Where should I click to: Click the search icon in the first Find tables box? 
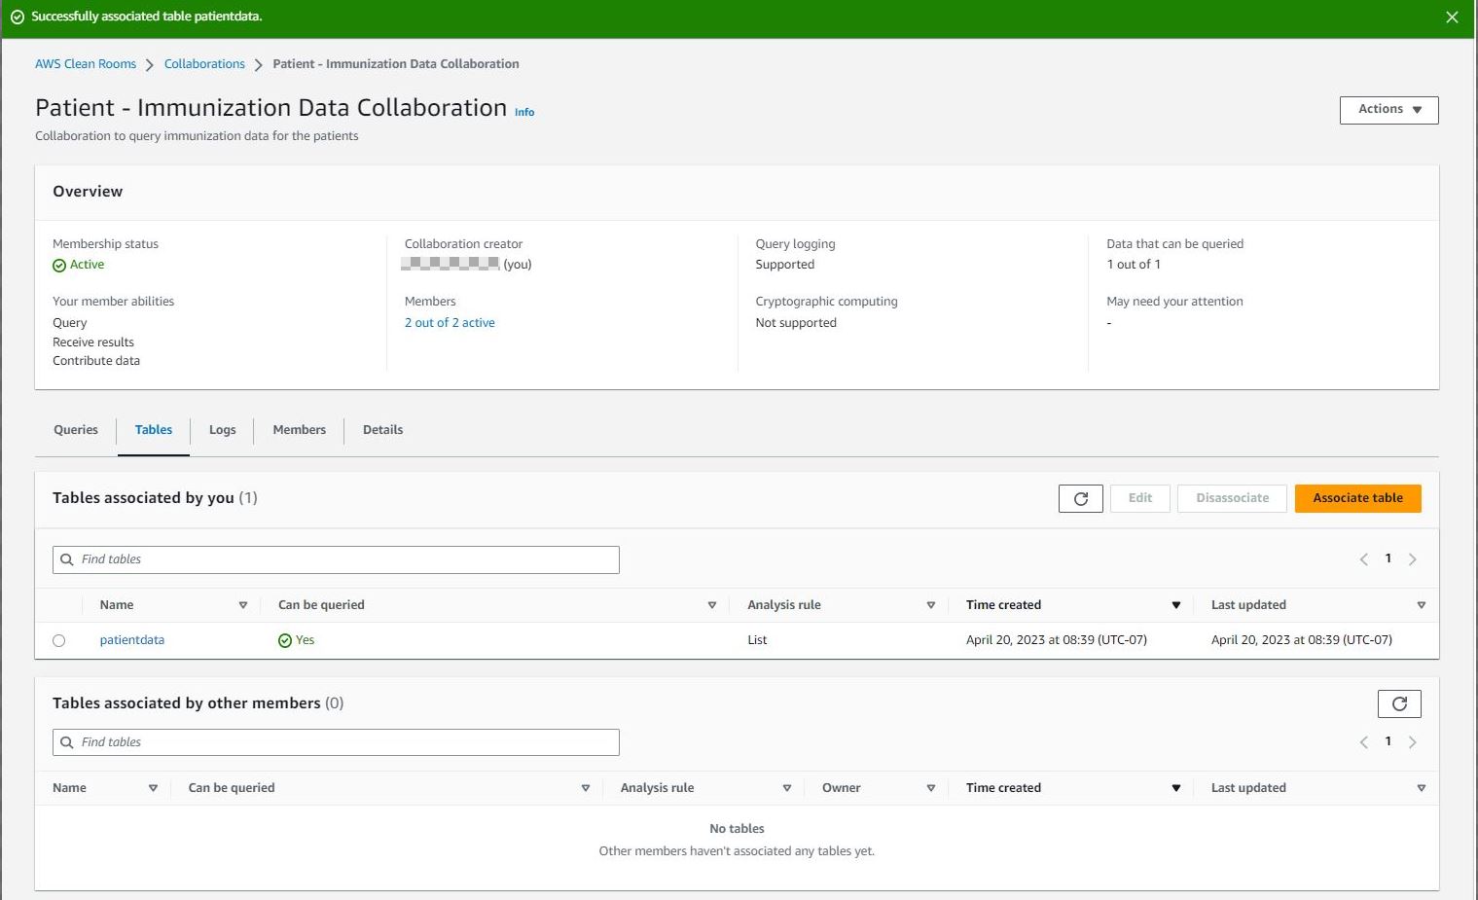pos(67,559)
